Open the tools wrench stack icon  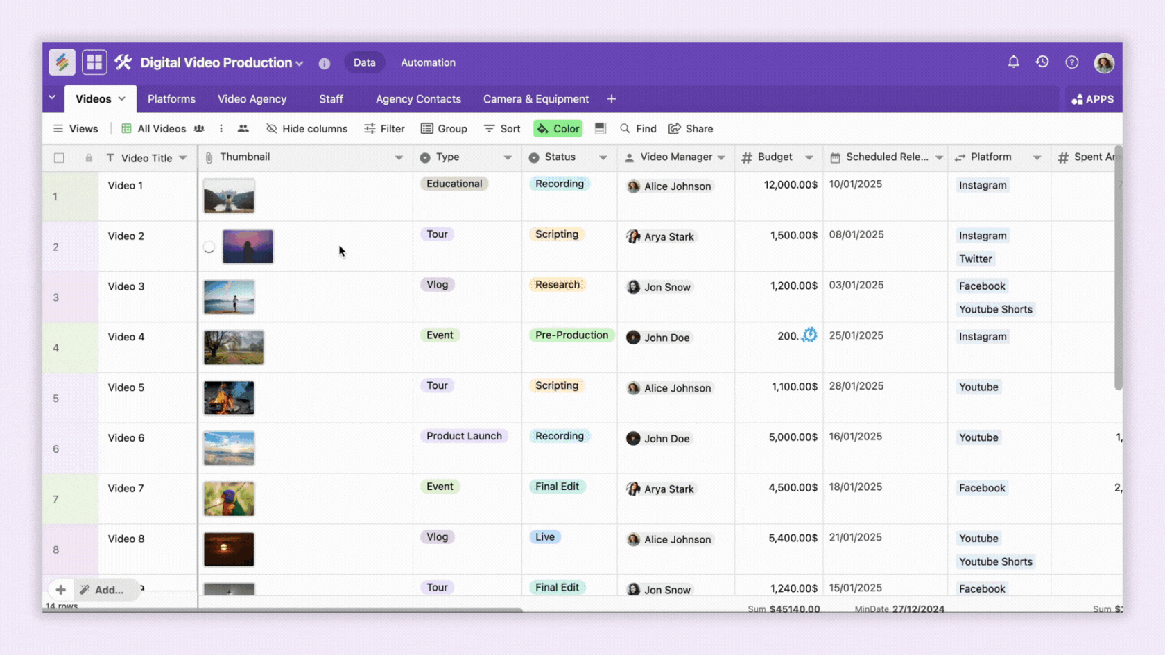coord(123,62)
